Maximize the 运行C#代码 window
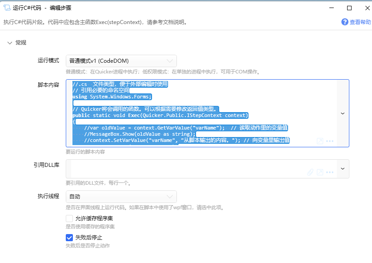 point(349,8)
